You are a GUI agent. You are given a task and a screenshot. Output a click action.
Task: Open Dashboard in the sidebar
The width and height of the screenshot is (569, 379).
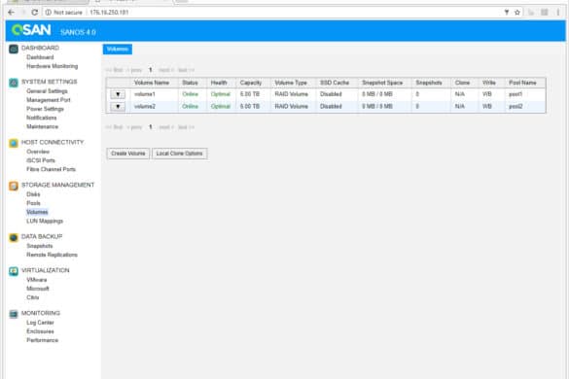(40, 57)
